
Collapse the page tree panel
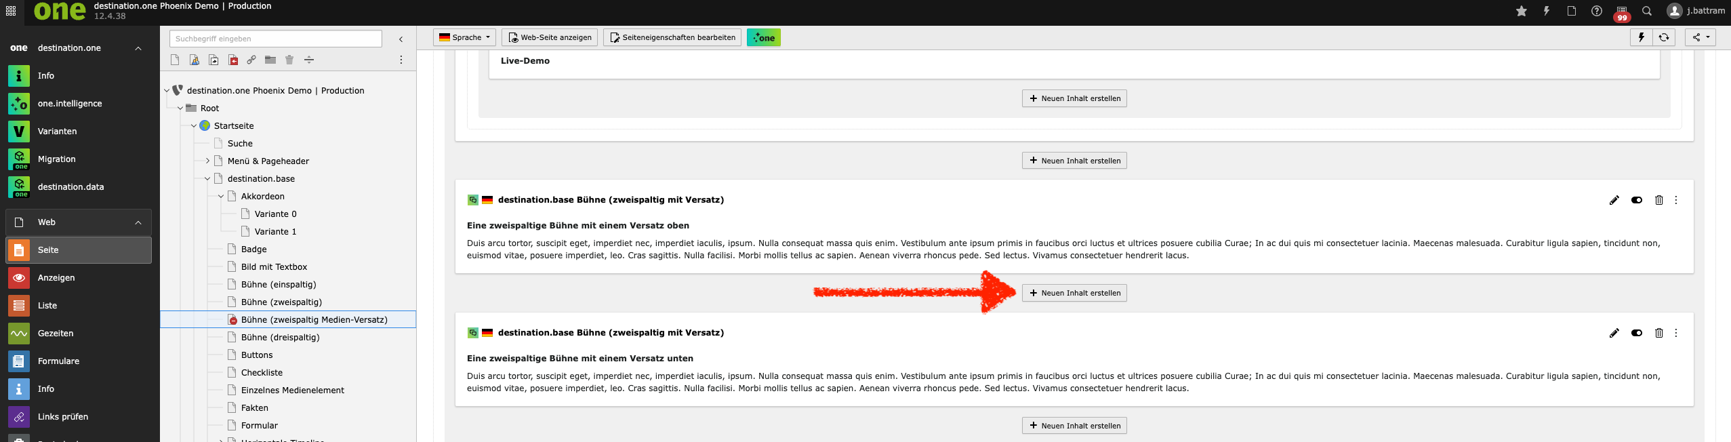(x=401, y=39)
